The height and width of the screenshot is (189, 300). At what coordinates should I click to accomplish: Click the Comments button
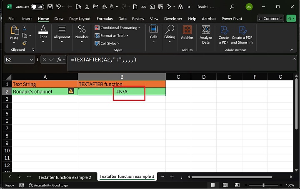(x=270, y=18)
